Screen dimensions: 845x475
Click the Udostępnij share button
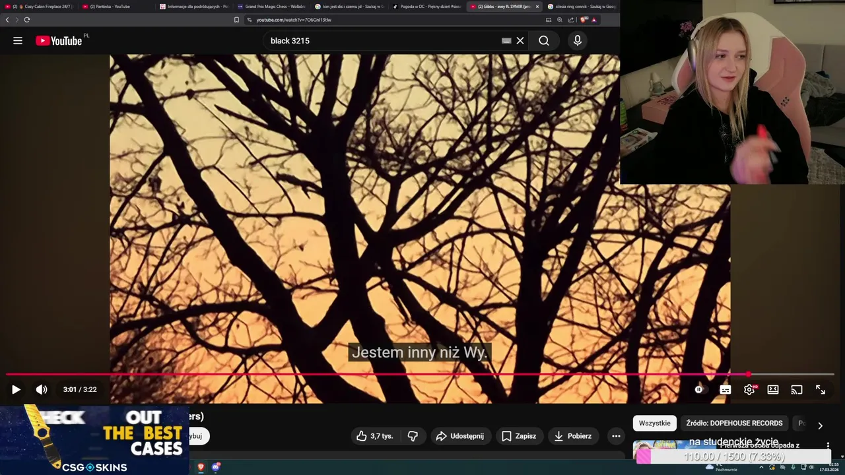click(459, 436)
